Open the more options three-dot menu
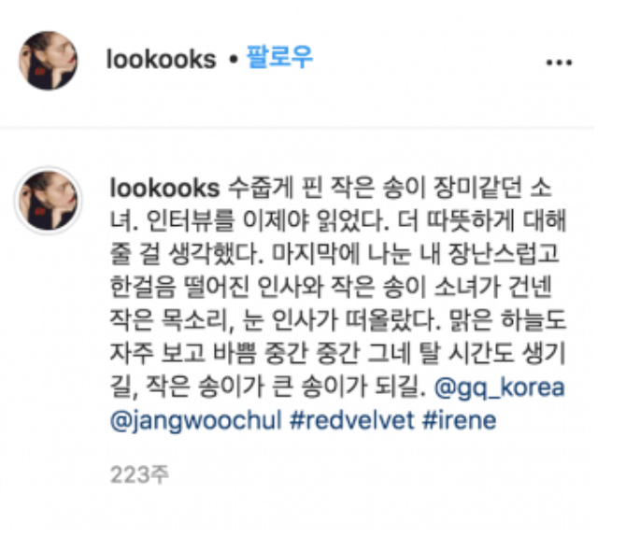This screenshot has height=536, width=626. tap(559, 63)
